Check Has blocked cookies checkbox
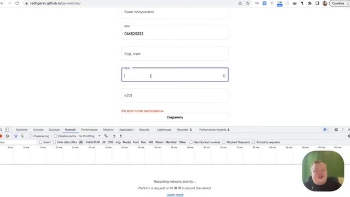Image resolution: width=350 pixels, height=197 pixels. (191, 142)
